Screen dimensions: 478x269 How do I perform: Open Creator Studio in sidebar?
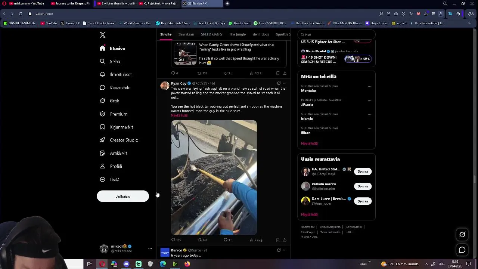pyautogui.click(x=119, y=140)
